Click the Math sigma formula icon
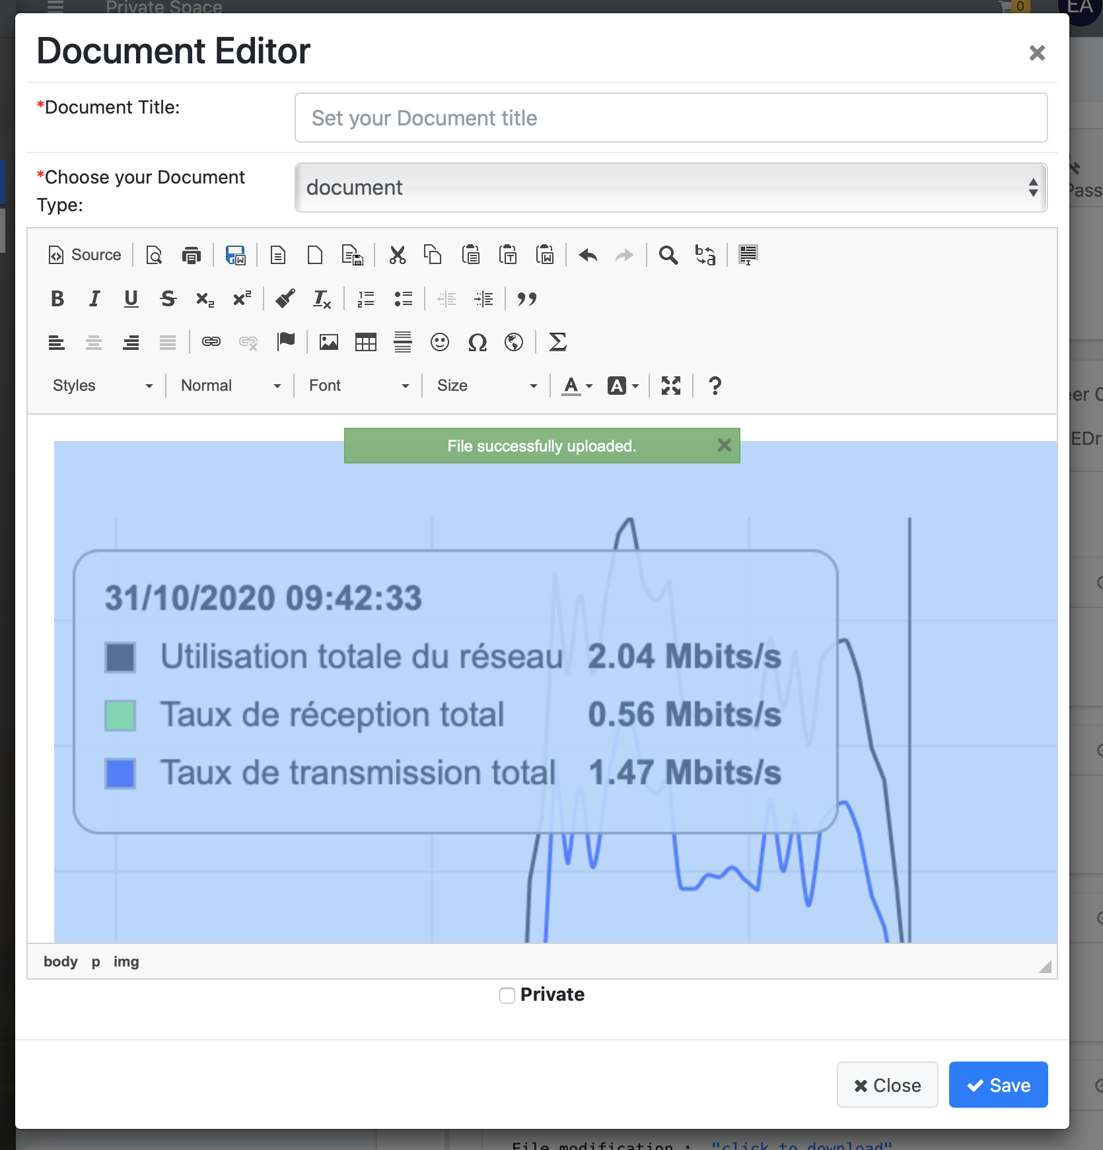Viewport: 1103px width, 1150px height. coord(558,342)
